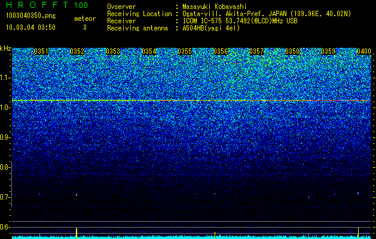Select the 'Receiving Location' label
Image resolution: width=376 pixels, height=239 pixels.
pos(139,14)
